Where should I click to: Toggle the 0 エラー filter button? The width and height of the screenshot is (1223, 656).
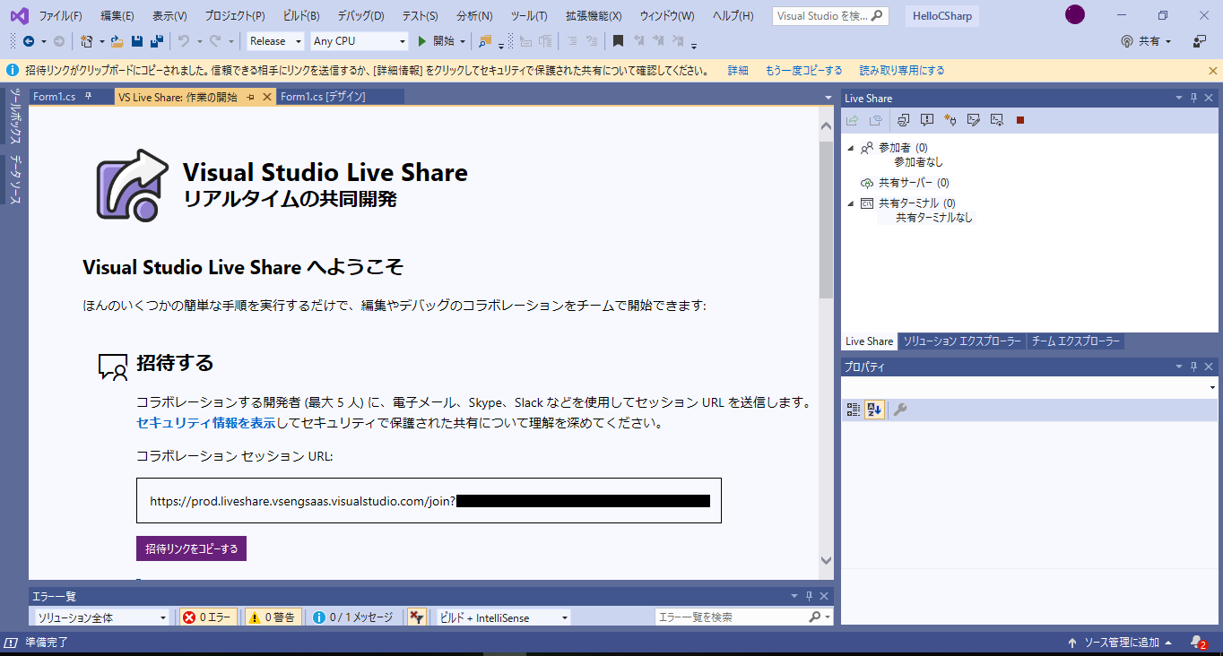tap(208, 617)
